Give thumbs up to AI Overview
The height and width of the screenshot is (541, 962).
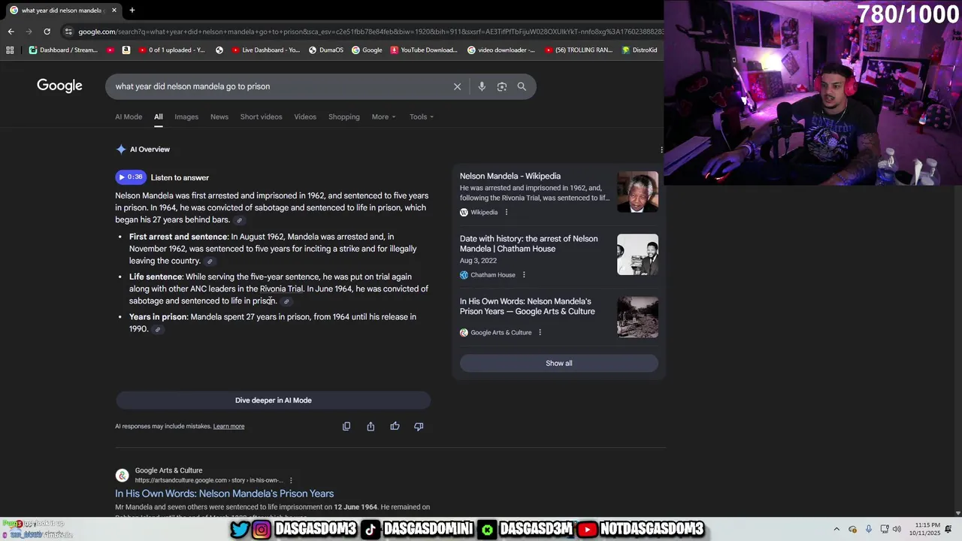click(395, 426)
